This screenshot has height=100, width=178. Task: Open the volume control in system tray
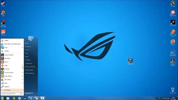click(169, 98)
